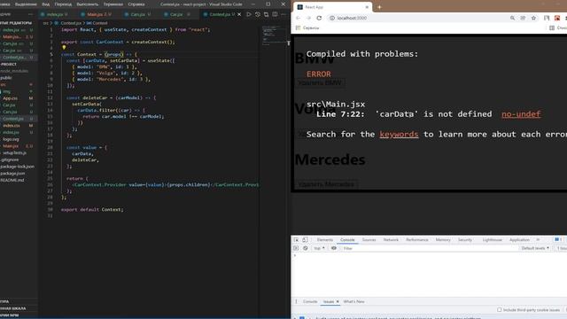Open the timeline history icon in VS Code
567x319 pixels.
click(x=258, y=14)
